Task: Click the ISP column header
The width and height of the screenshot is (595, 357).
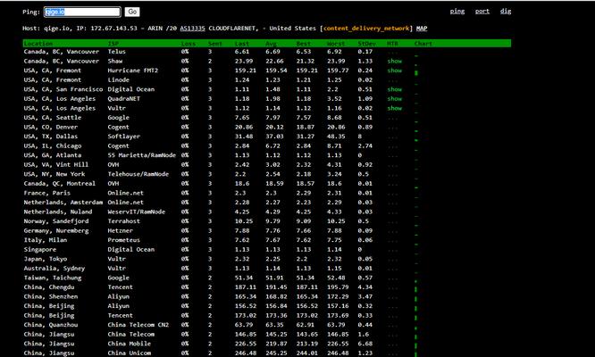Action: 113,44
